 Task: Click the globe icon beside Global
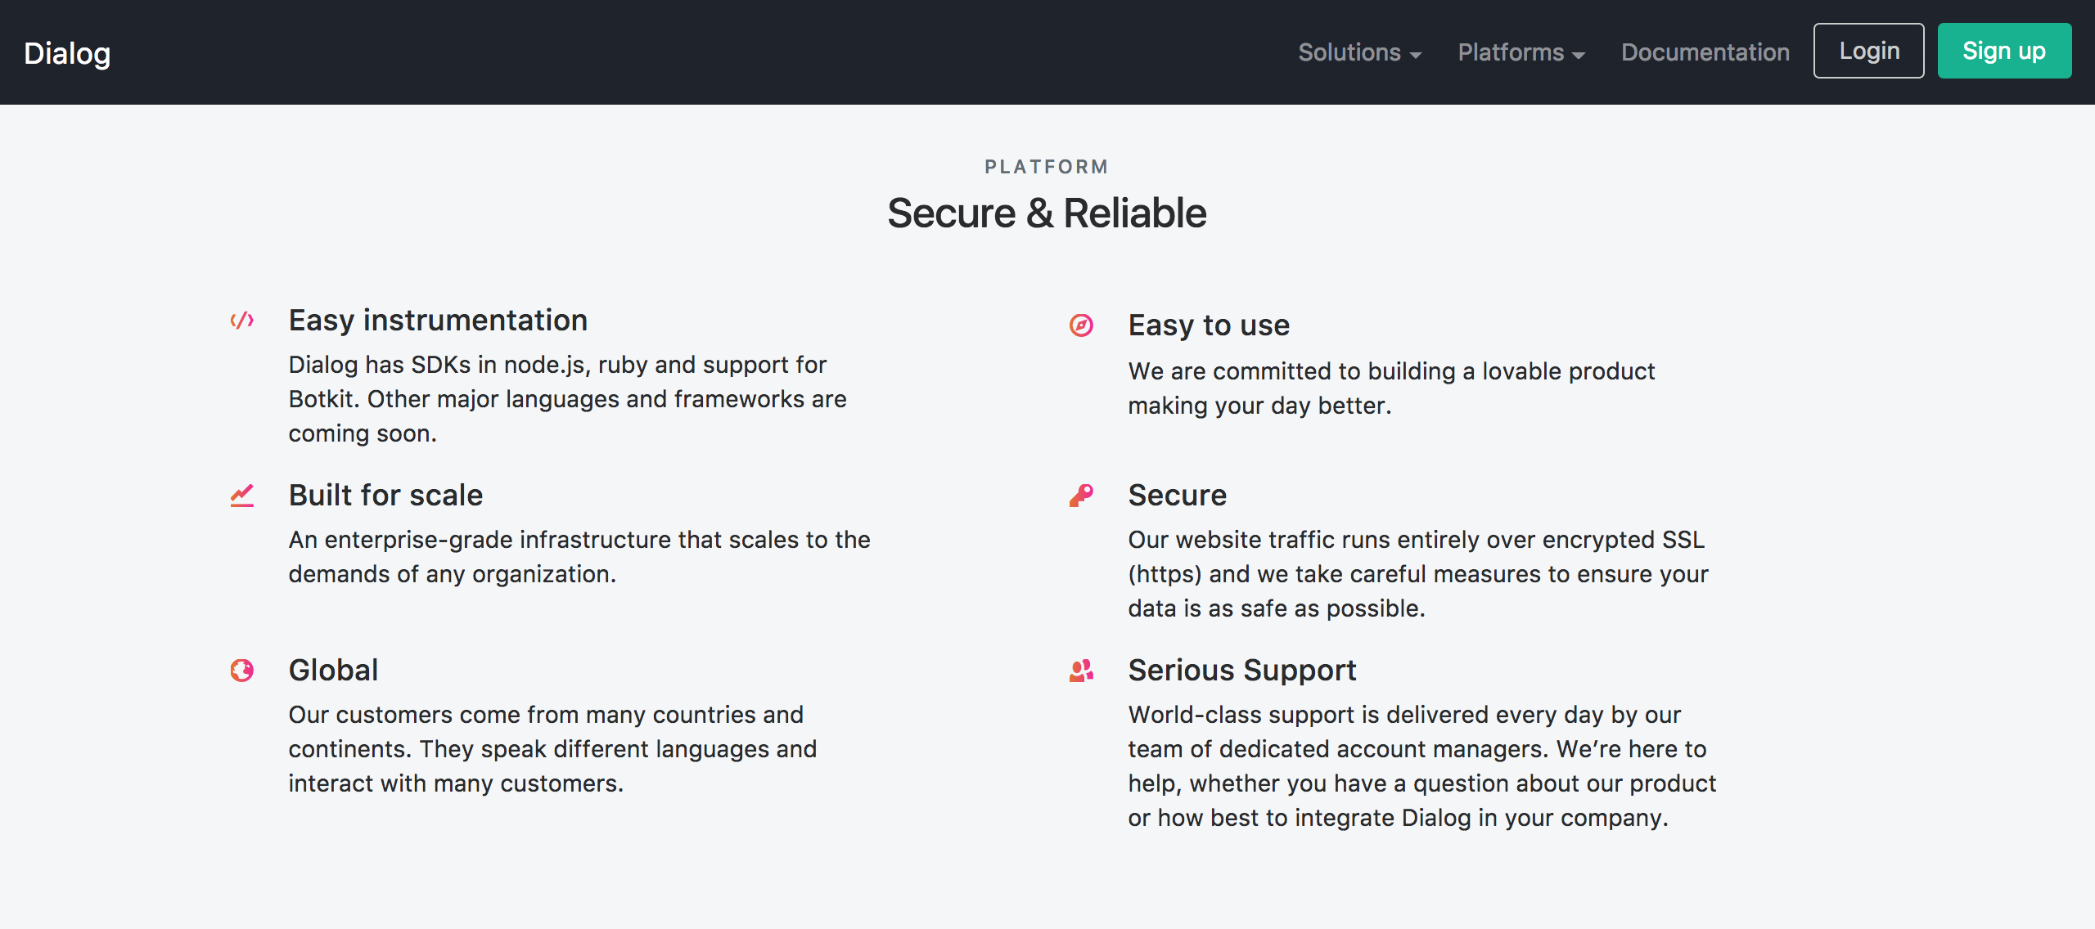pos(242,671)
